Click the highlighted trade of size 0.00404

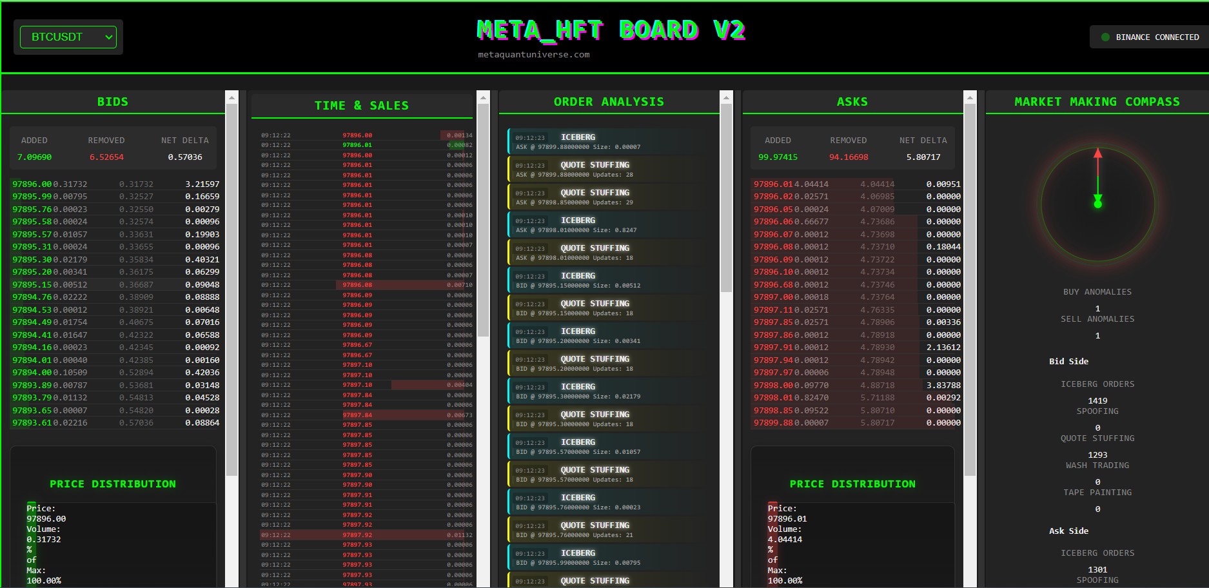tap(366, 385)
